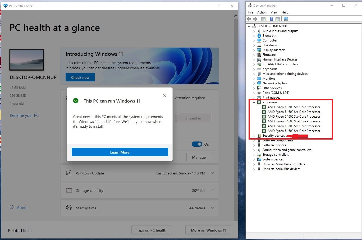Click the Tips on PC health button
The image size is (362, 240).
click(x=152, y=230)
